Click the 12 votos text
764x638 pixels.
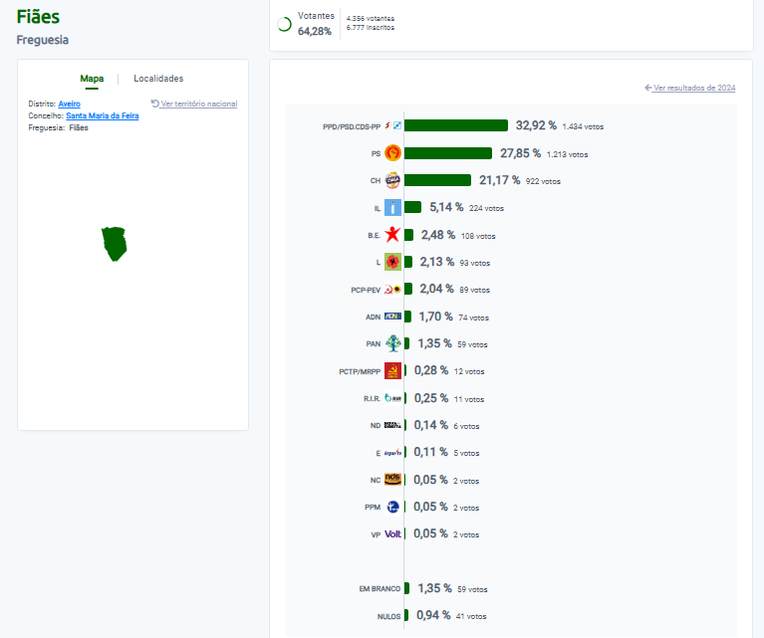click(469, 371)
